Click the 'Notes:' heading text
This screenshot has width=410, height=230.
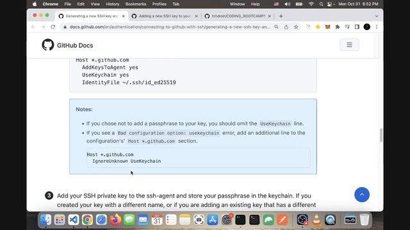tap(84, 109)
